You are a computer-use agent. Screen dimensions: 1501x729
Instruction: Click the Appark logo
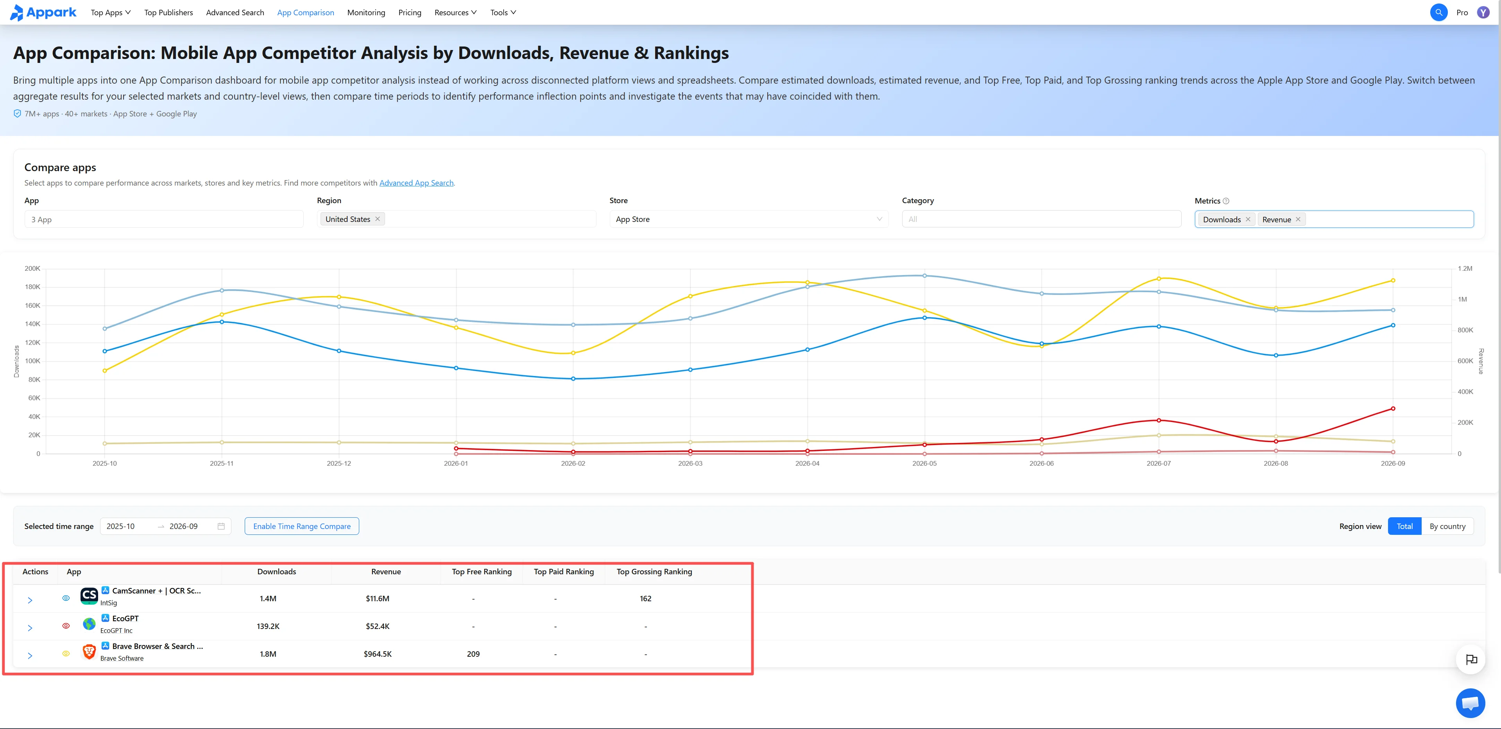tap(43, 12)
